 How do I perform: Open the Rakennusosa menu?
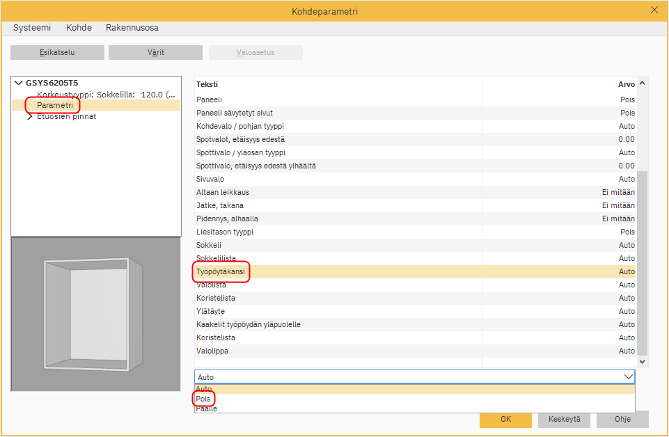click(x=132, y=28)
